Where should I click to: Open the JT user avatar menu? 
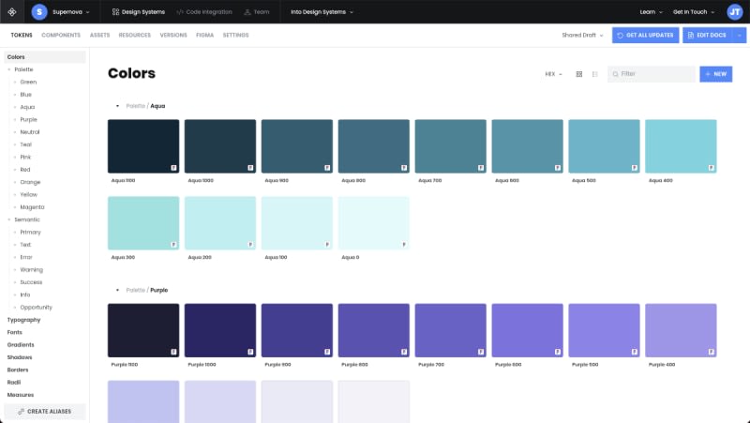coord(734,12)
